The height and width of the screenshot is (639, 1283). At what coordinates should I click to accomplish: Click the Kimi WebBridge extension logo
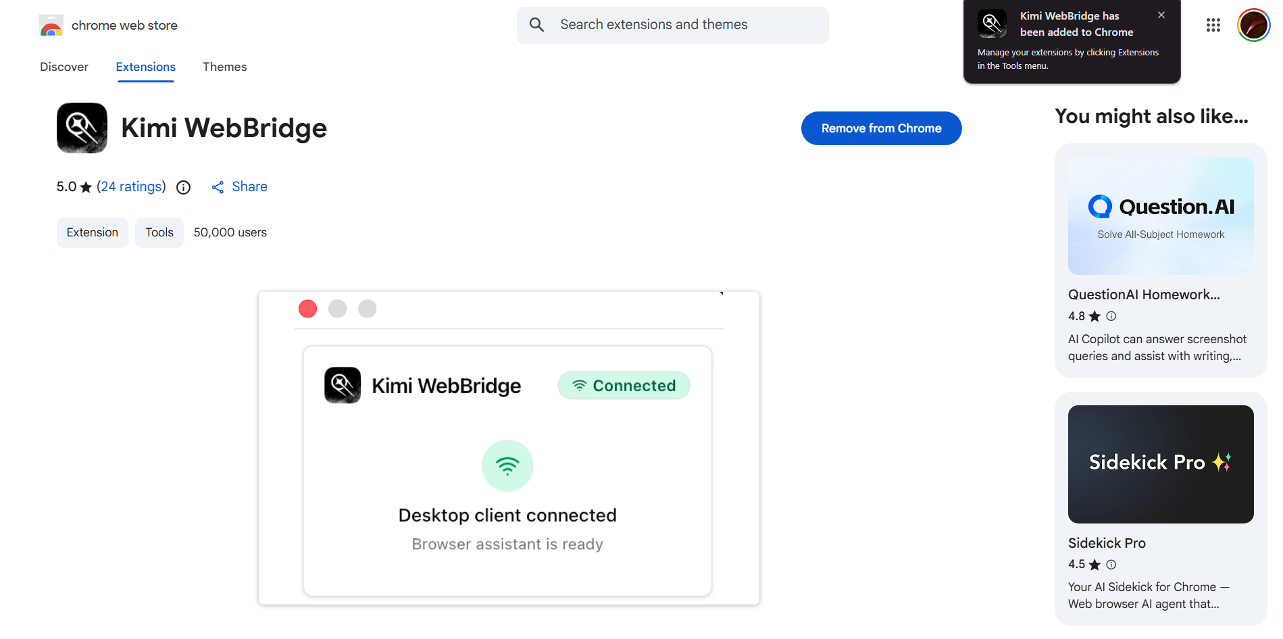point(82,128)
